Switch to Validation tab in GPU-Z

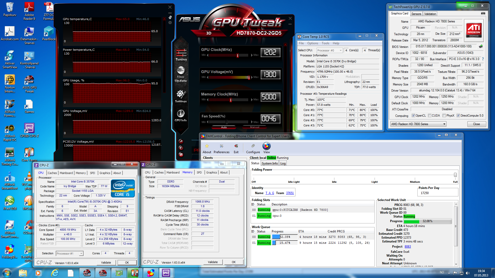(430, 14)
